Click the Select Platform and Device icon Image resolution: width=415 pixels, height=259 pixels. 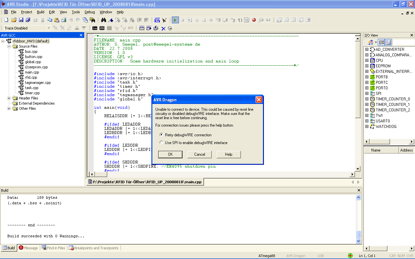coord(157,20)
